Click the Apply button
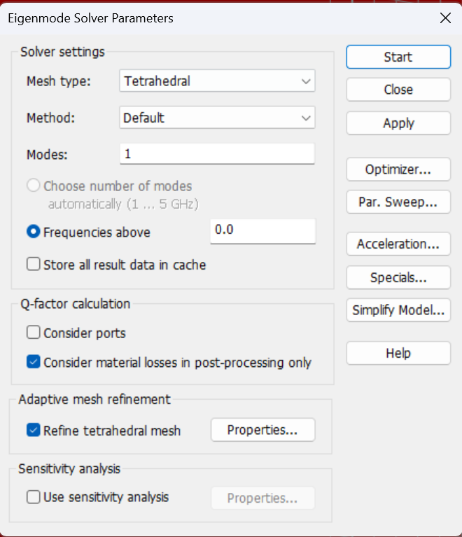The image size is (462, 537). coord(398,123)
